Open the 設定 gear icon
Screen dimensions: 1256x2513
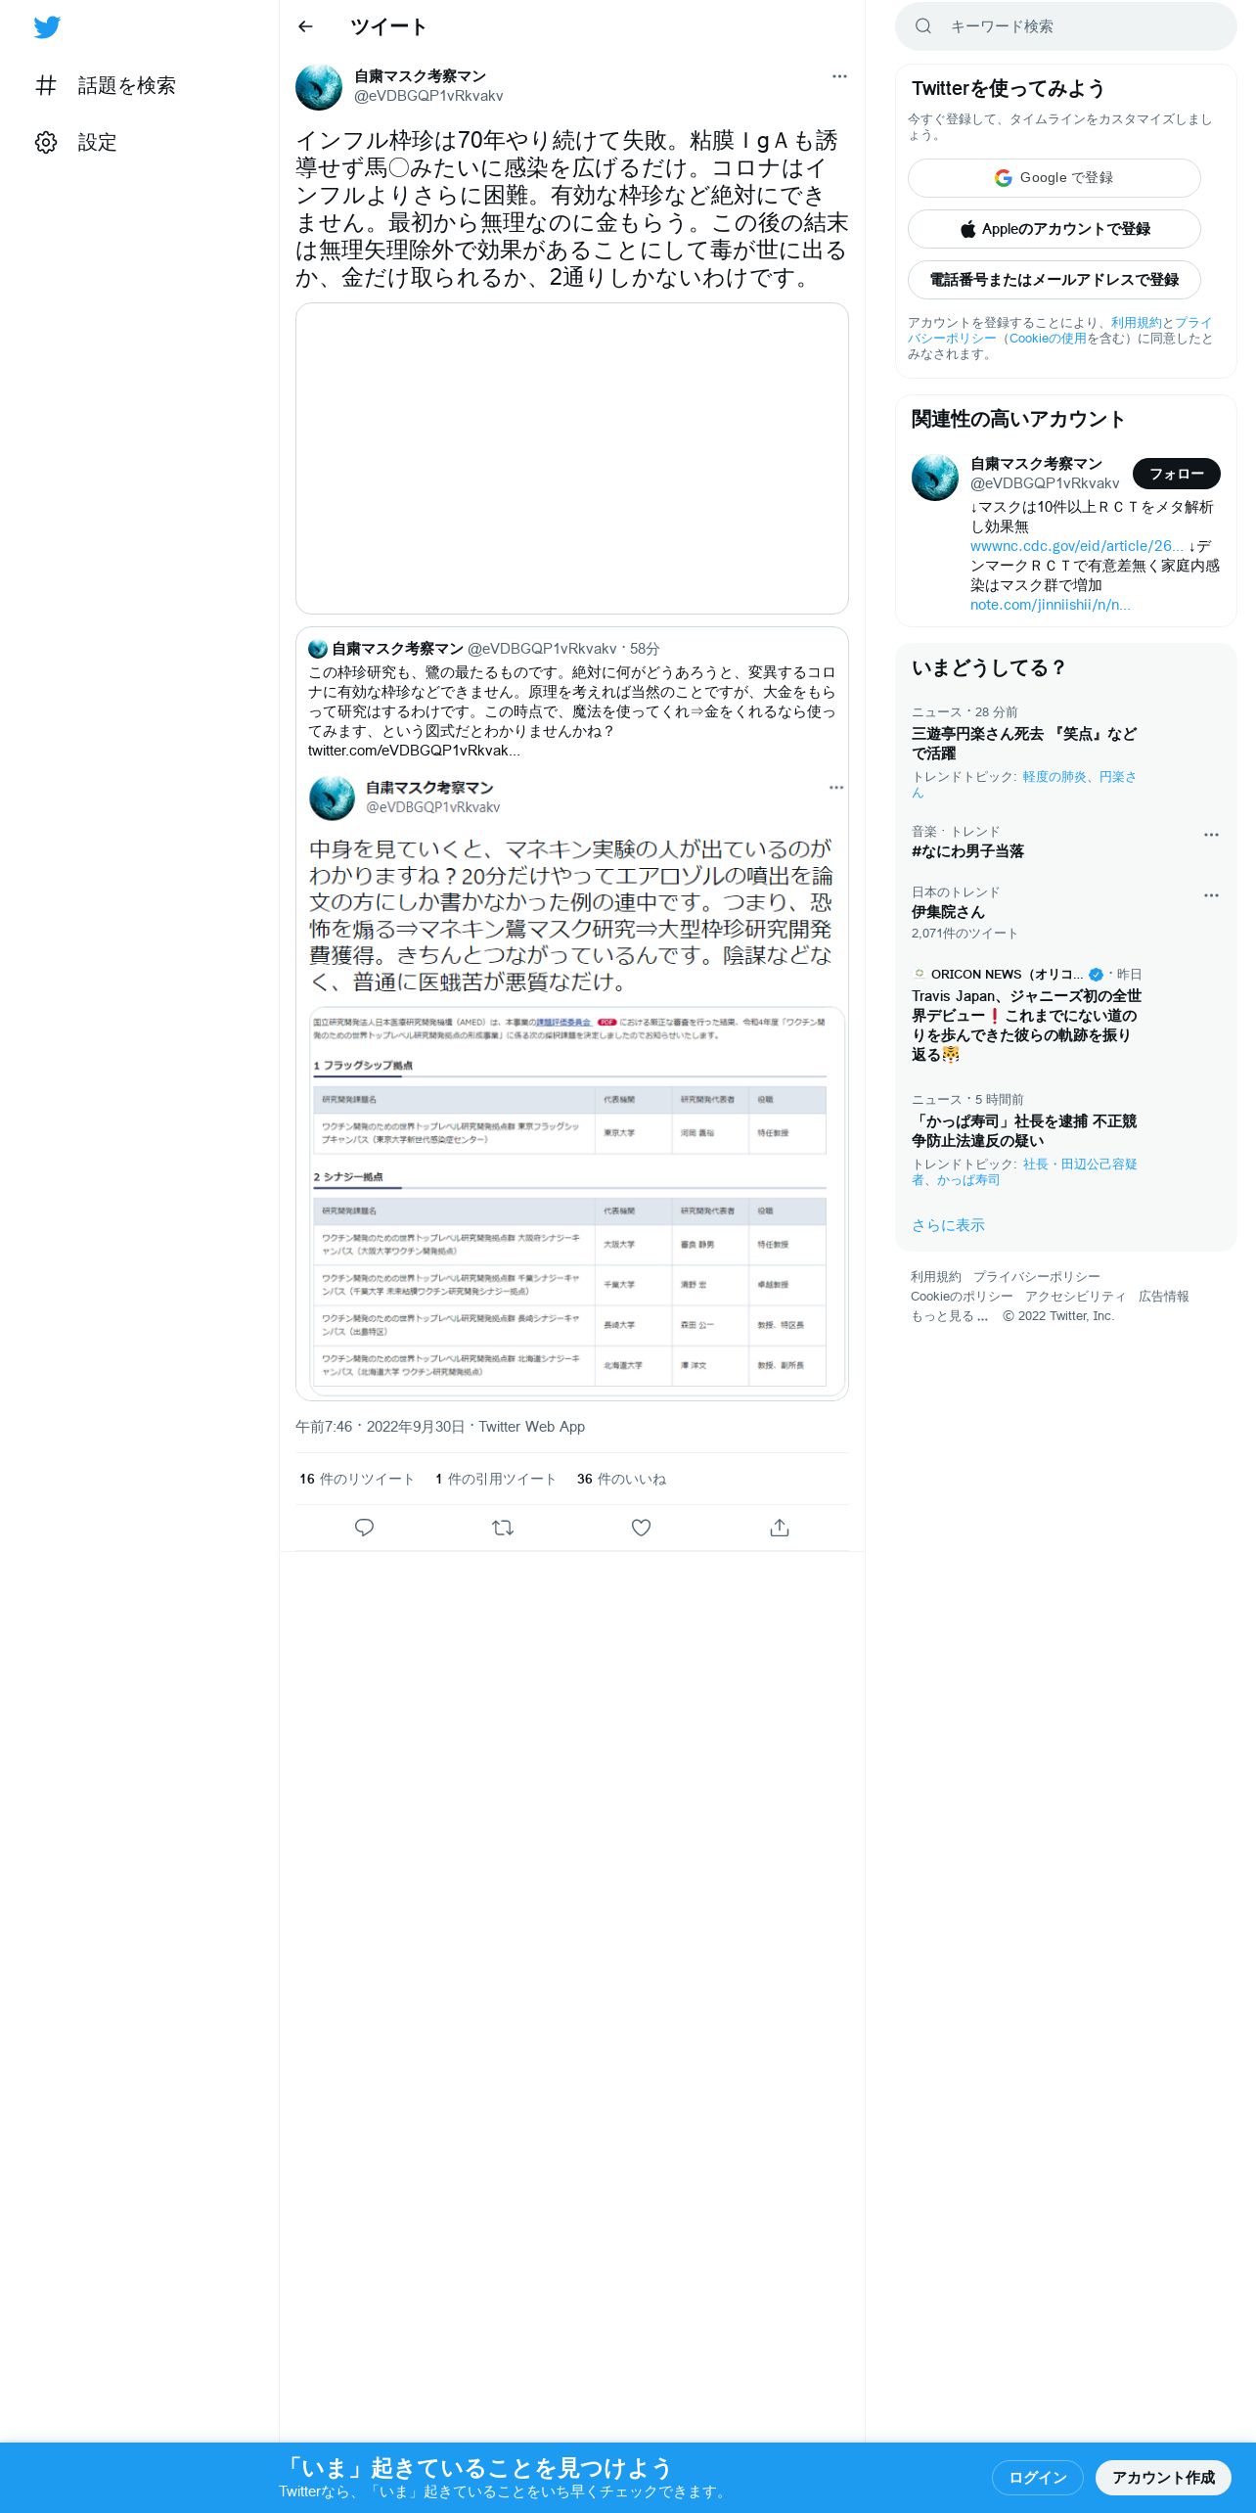pyautogui.click(x=46, y=143)
